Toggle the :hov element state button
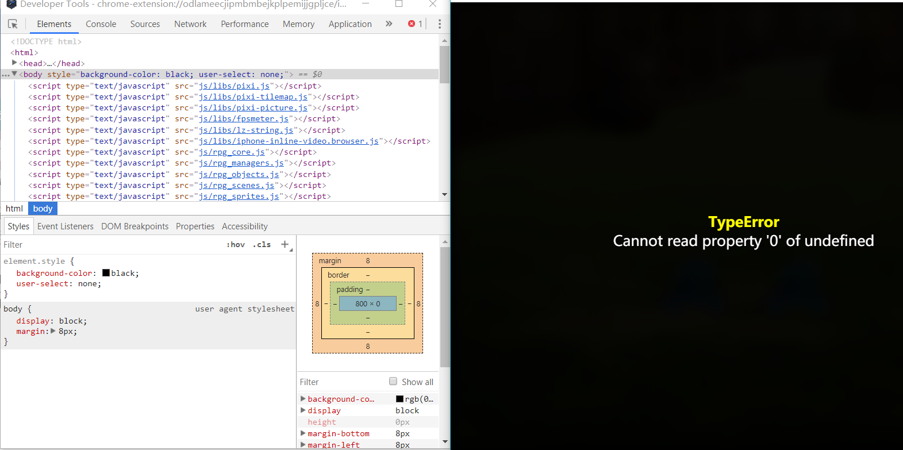 (236, 244)
